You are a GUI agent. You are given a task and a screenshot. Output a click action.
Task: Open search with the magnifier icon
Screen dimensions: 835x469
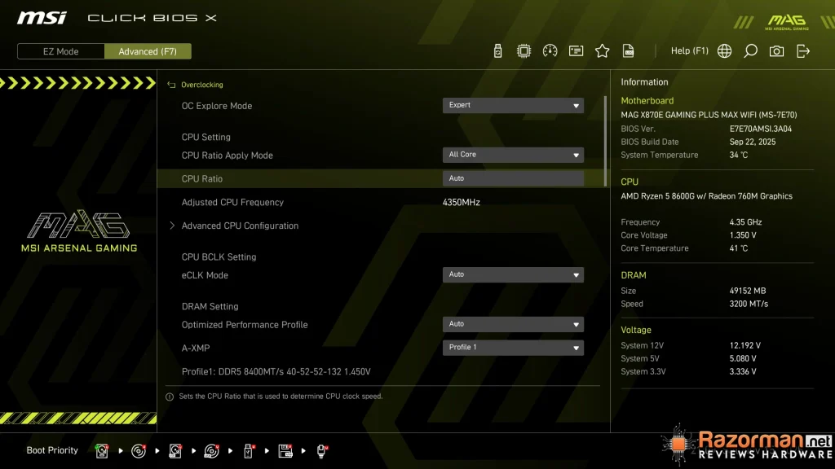pos(750,51)
